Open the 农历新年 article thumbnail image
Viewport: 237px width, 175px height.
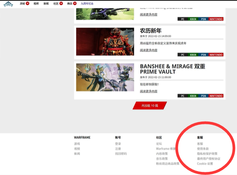point(105,42)
